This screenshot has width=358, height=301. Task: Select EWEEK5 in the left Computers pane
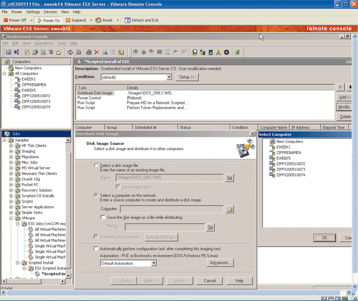(x=29, y=90)
